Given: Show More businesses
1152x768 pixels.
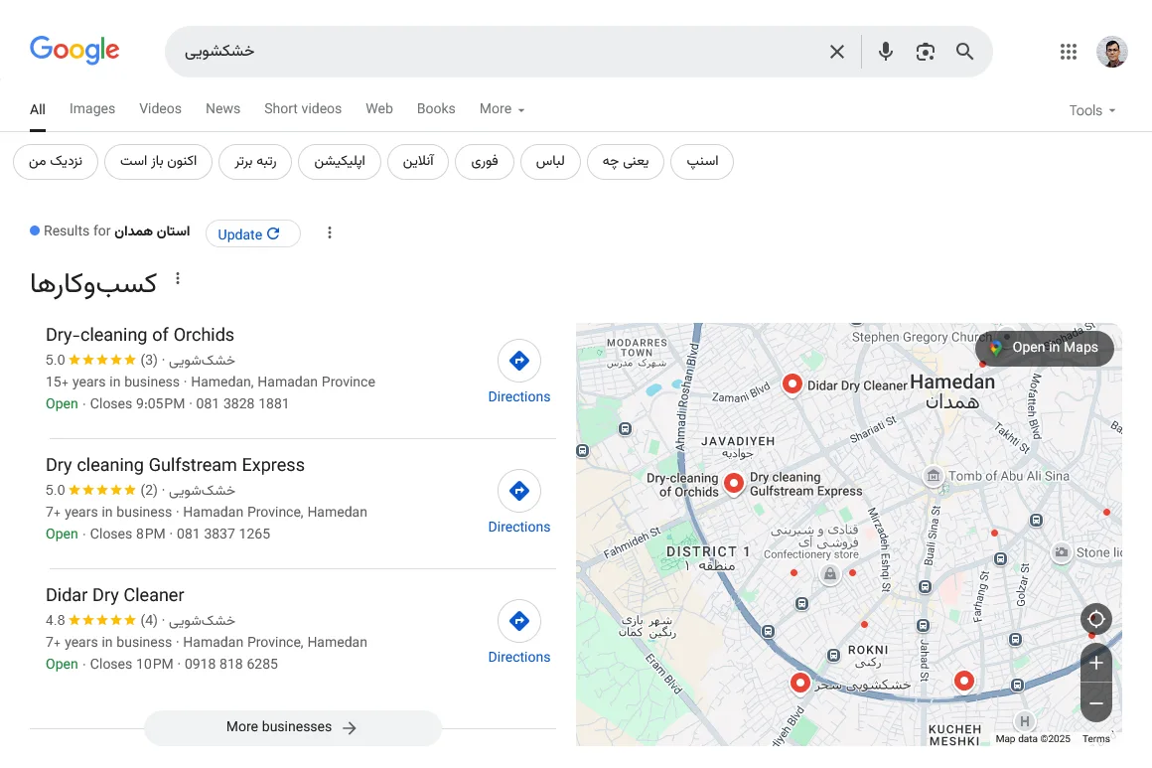Looking at the screenshot, I should [292, 727].
